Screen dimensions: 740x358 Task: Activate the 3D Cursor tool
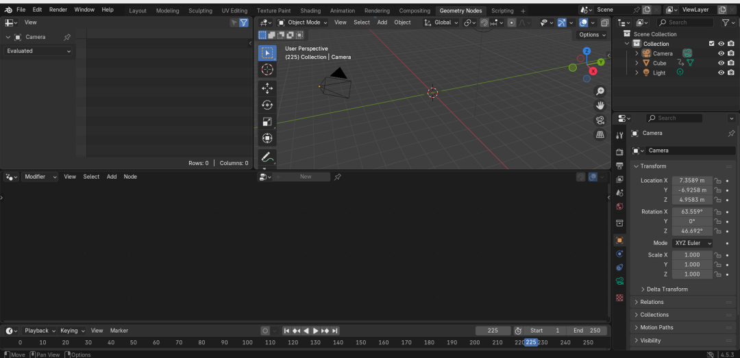pos(267,70)
